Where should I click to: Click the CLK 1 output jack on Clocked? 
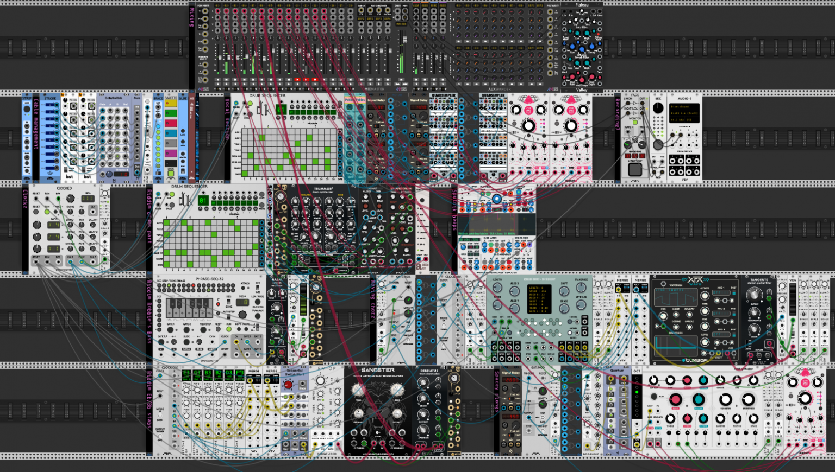[x=71, y=262]
